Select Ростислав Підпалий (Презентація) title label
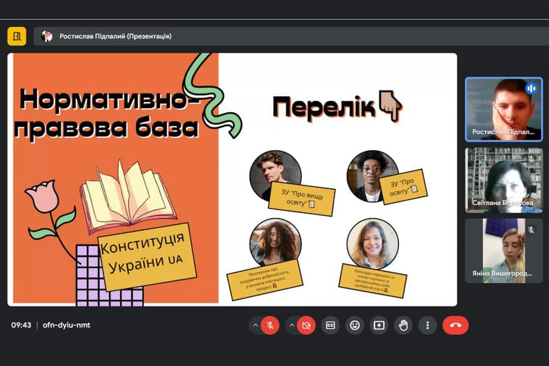The image size is (549, 366). [x=115, y=37]
